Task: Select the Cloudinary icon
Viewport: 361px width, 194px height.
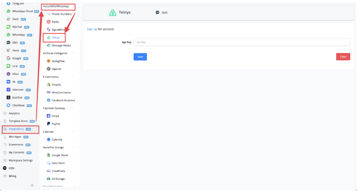Action: point(49,171)
